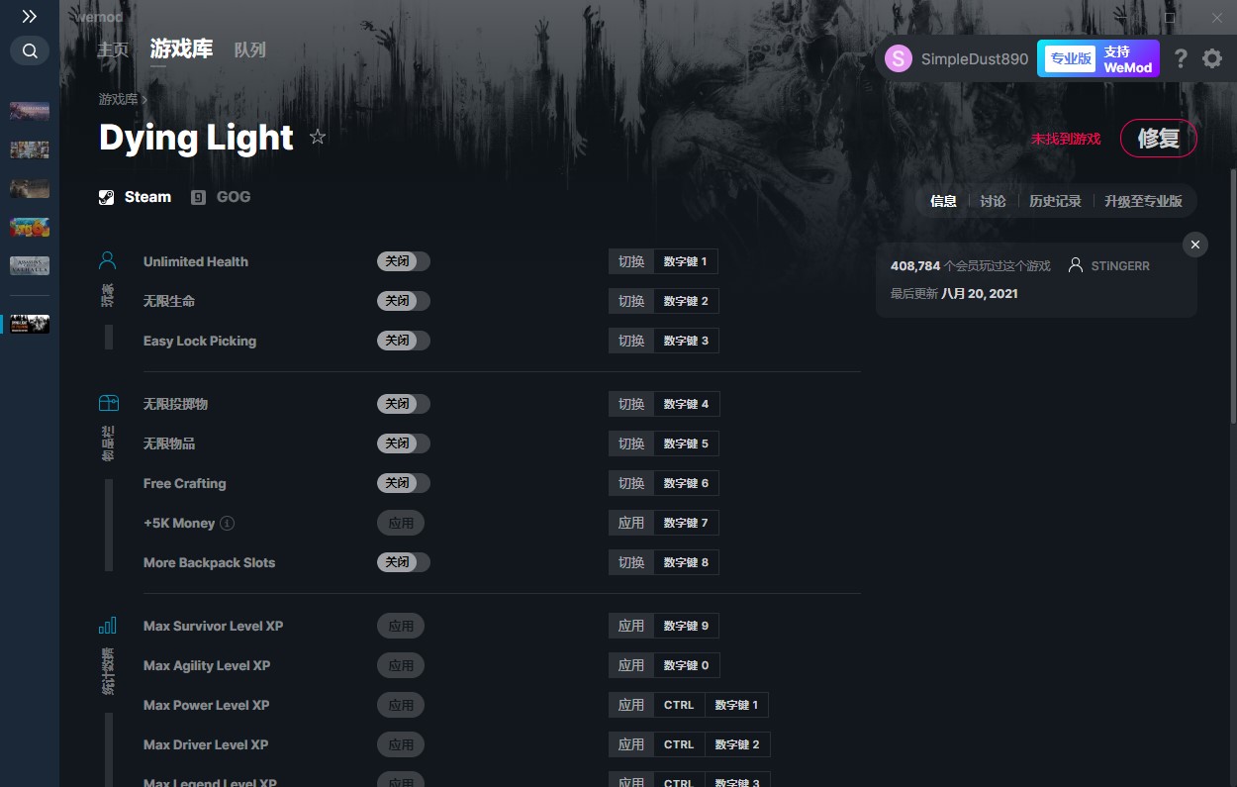Viewport: 1237px width, 787px height.
Task: Open settings gear icon
Action: pos(1212,58)
